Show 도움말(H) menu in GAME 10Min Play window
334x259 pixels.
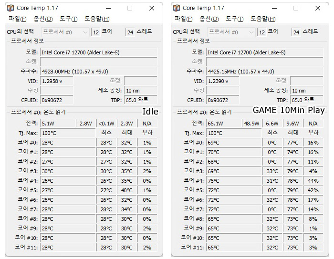[x=263, y=19]
